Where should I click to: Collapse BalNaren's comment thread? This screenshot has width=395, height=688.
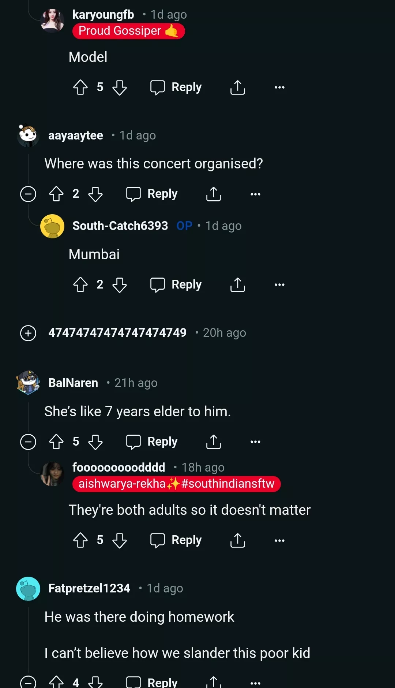(28, 442)
